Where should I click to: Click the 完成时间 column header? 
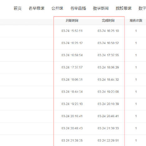pos(108,21)
